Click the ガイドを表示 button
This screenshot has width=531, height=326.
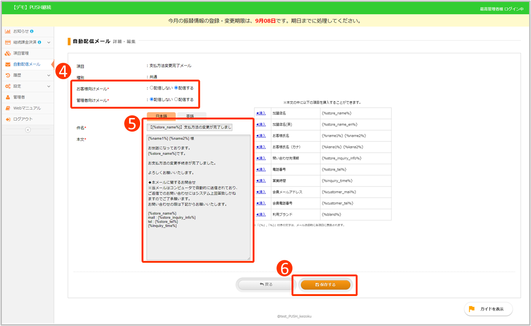(488, 309)
